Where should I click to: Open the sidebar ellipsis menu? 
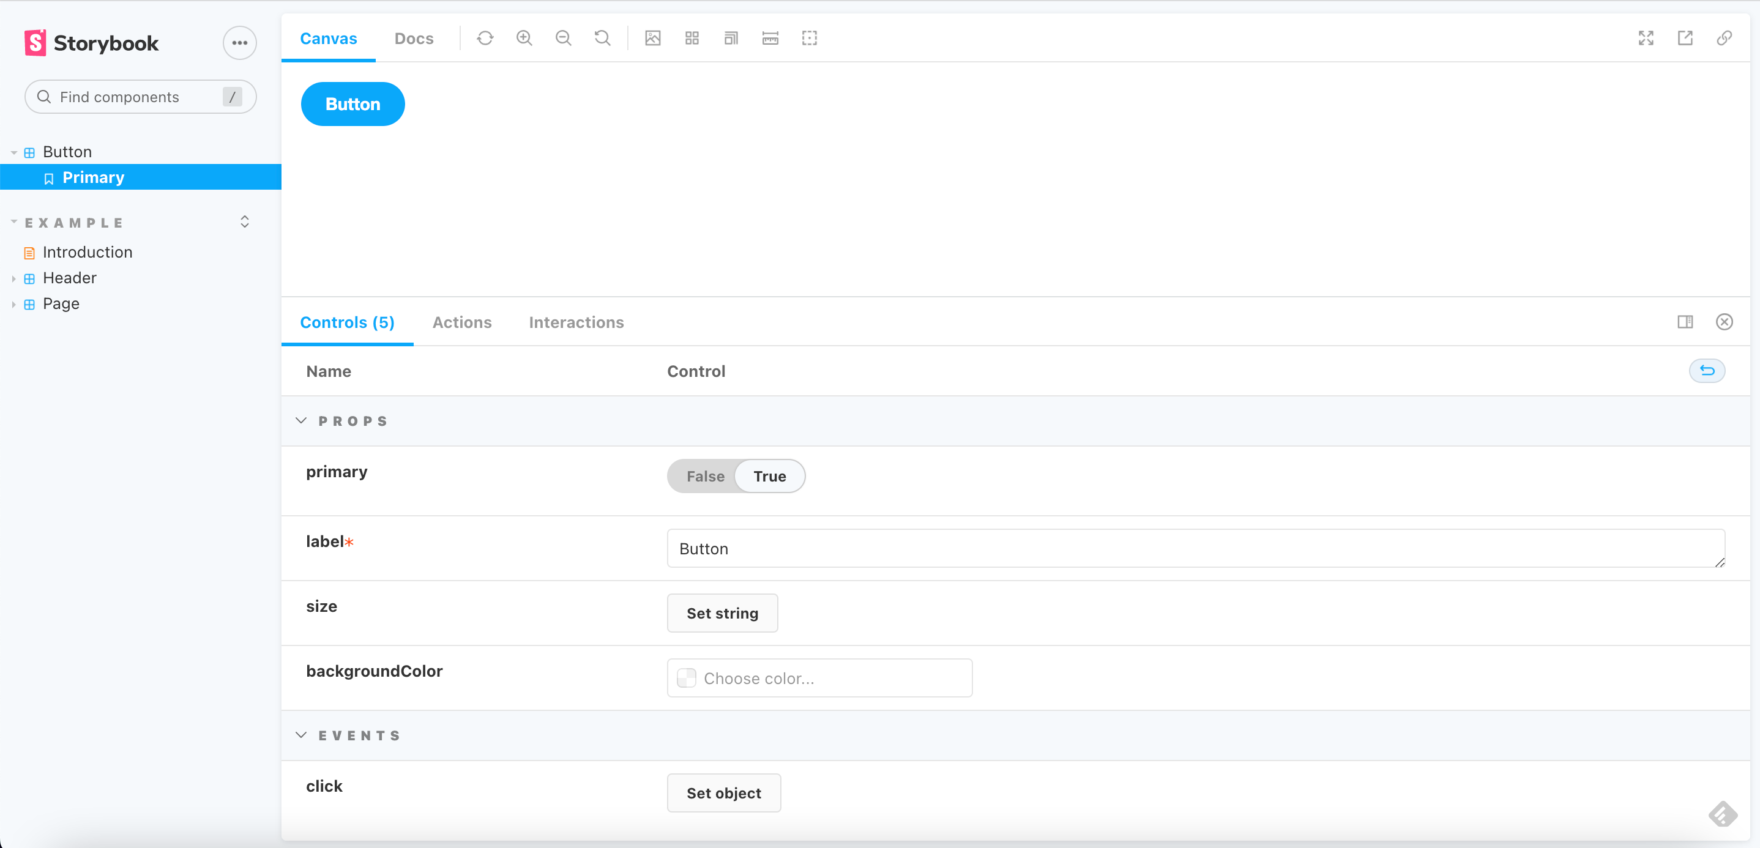239,43
